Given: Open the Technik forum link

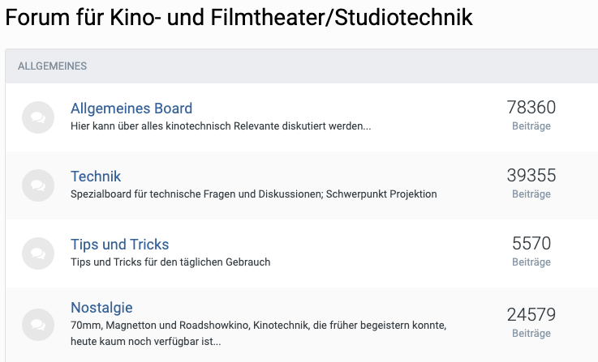Looking at the screenshot, I should pyautogui.click(x=96, y=177).
